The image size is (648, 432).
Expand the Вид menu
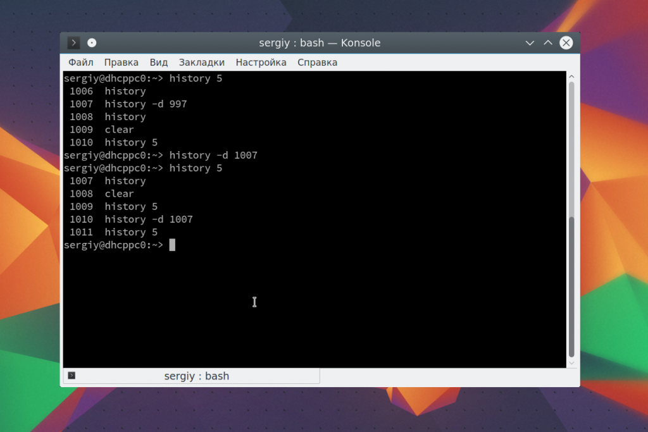pyautogui.click(x=159, y=62)
